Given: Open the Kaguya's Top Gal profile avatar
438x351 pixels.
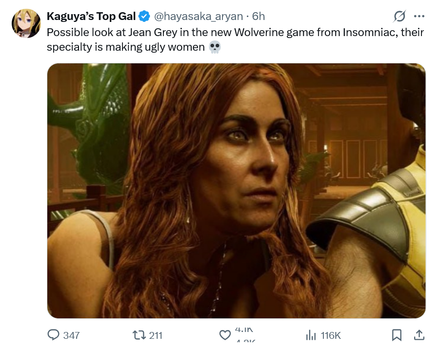Looking at the screenshot, I should tap(26, 23).
